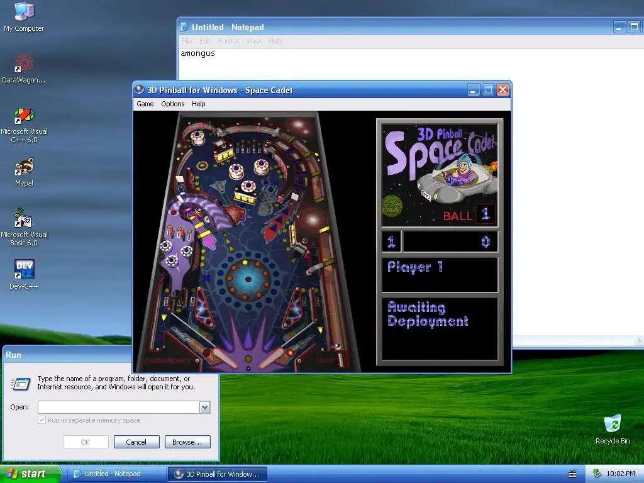Click the tray icon beside the clock

coord(597,474)
